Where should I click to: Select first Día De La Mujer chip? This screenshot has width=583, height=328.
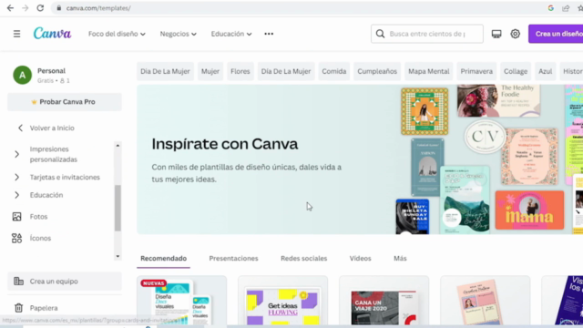pos(165,71)
